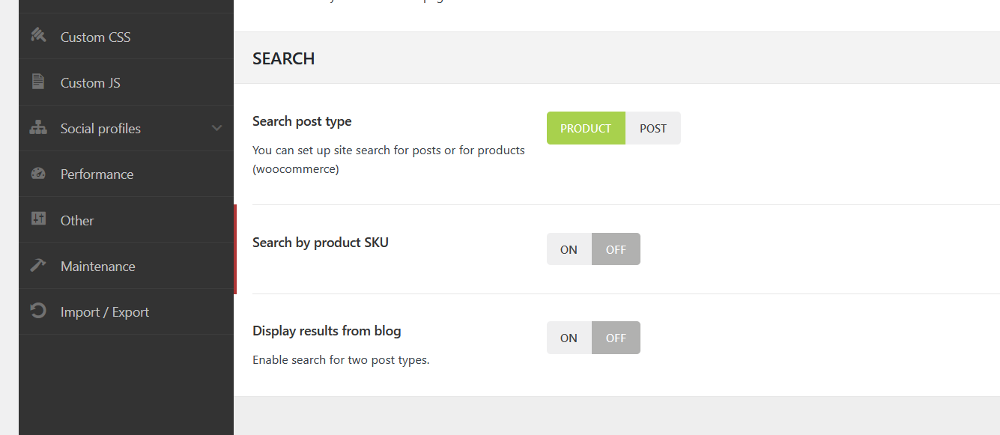Click the Import / Export refresh icon
Image resolution: width=1000 pixels, height=435 pixels.
(38, 311)
